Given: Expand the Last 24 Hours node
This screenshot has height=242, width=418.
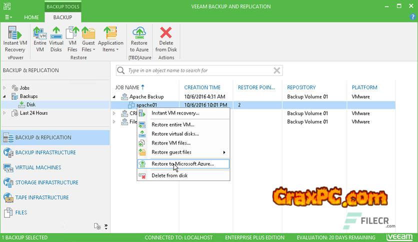Looking at the screenshot, I should coord(4,113).
